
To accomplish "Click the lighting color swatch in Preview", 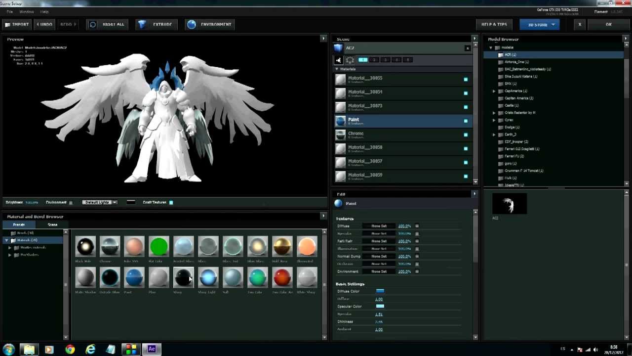I will [x=131, y=202].
